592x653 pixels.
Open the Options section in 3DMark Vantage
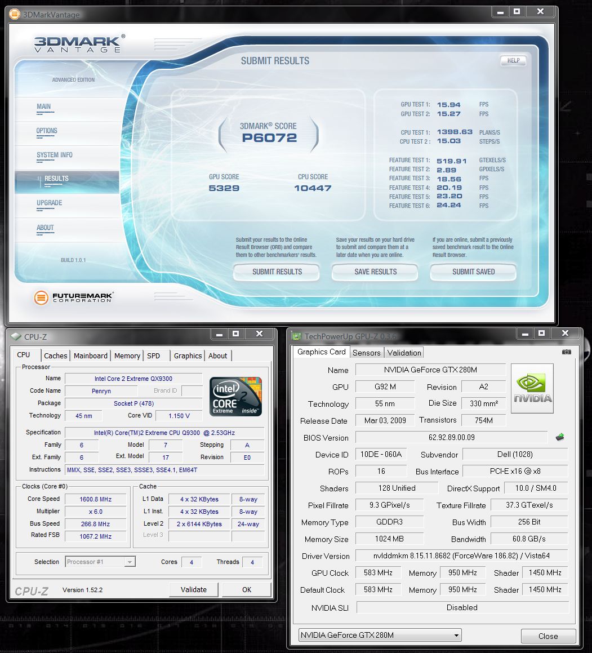47,131
